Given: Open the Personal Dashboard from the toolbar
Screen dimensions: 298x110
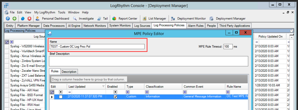Looking at the screenshot, I should point(52,19).
